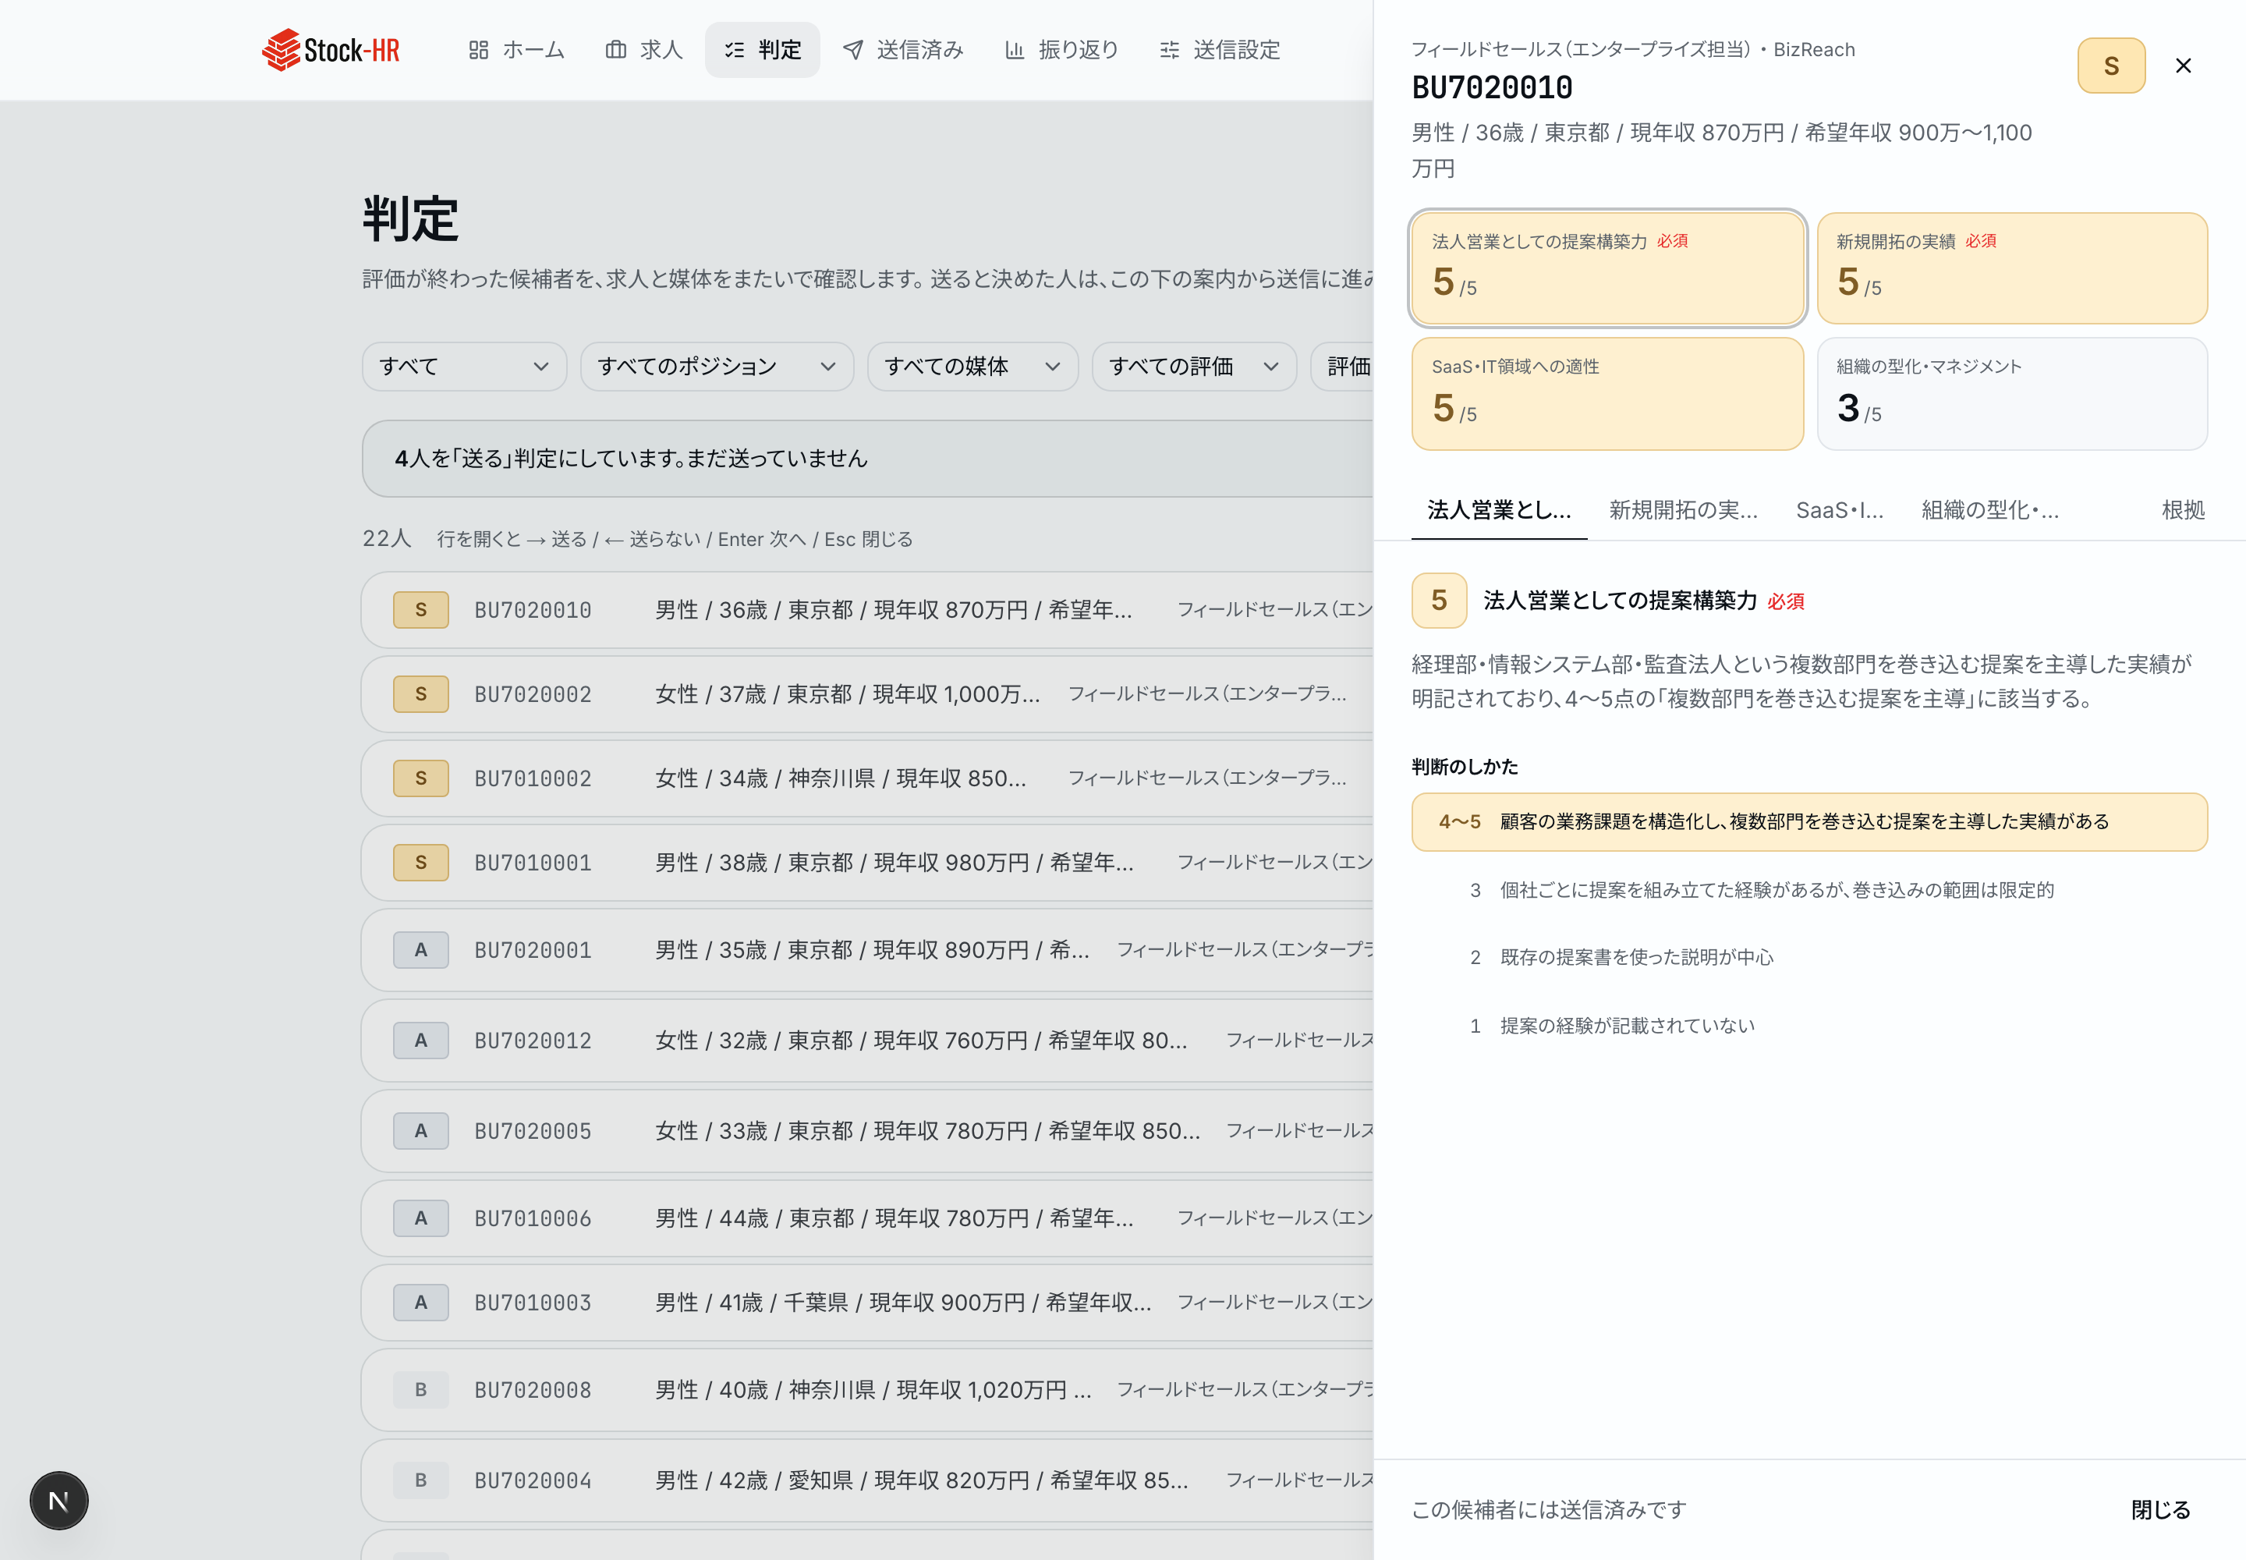Image resolution: width=2246 pixels, height=1560 pixels.
Task: Click the B badge on row BU7020008
Action: pos(421,1390)
